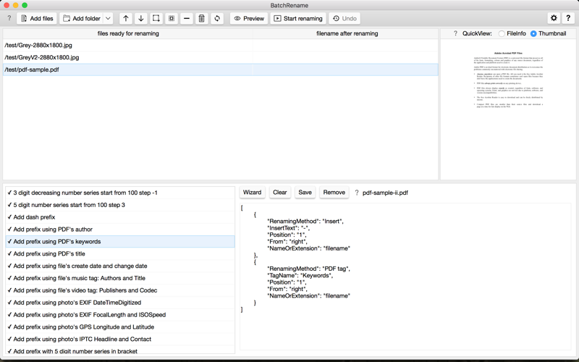Image resolution: width=579 pixels, height=362 pixels.
Task: Select the FileInfo radio button
Action: pos(512,33)
